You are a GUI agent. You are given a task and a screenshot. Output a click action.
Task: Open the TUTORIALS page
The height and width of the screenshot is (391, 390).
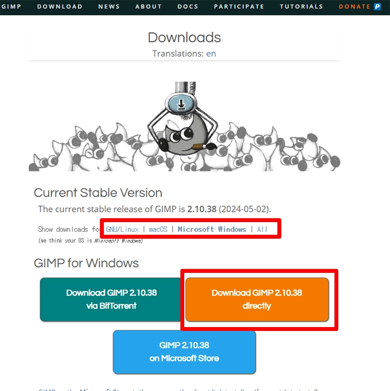tap(301, 6)
